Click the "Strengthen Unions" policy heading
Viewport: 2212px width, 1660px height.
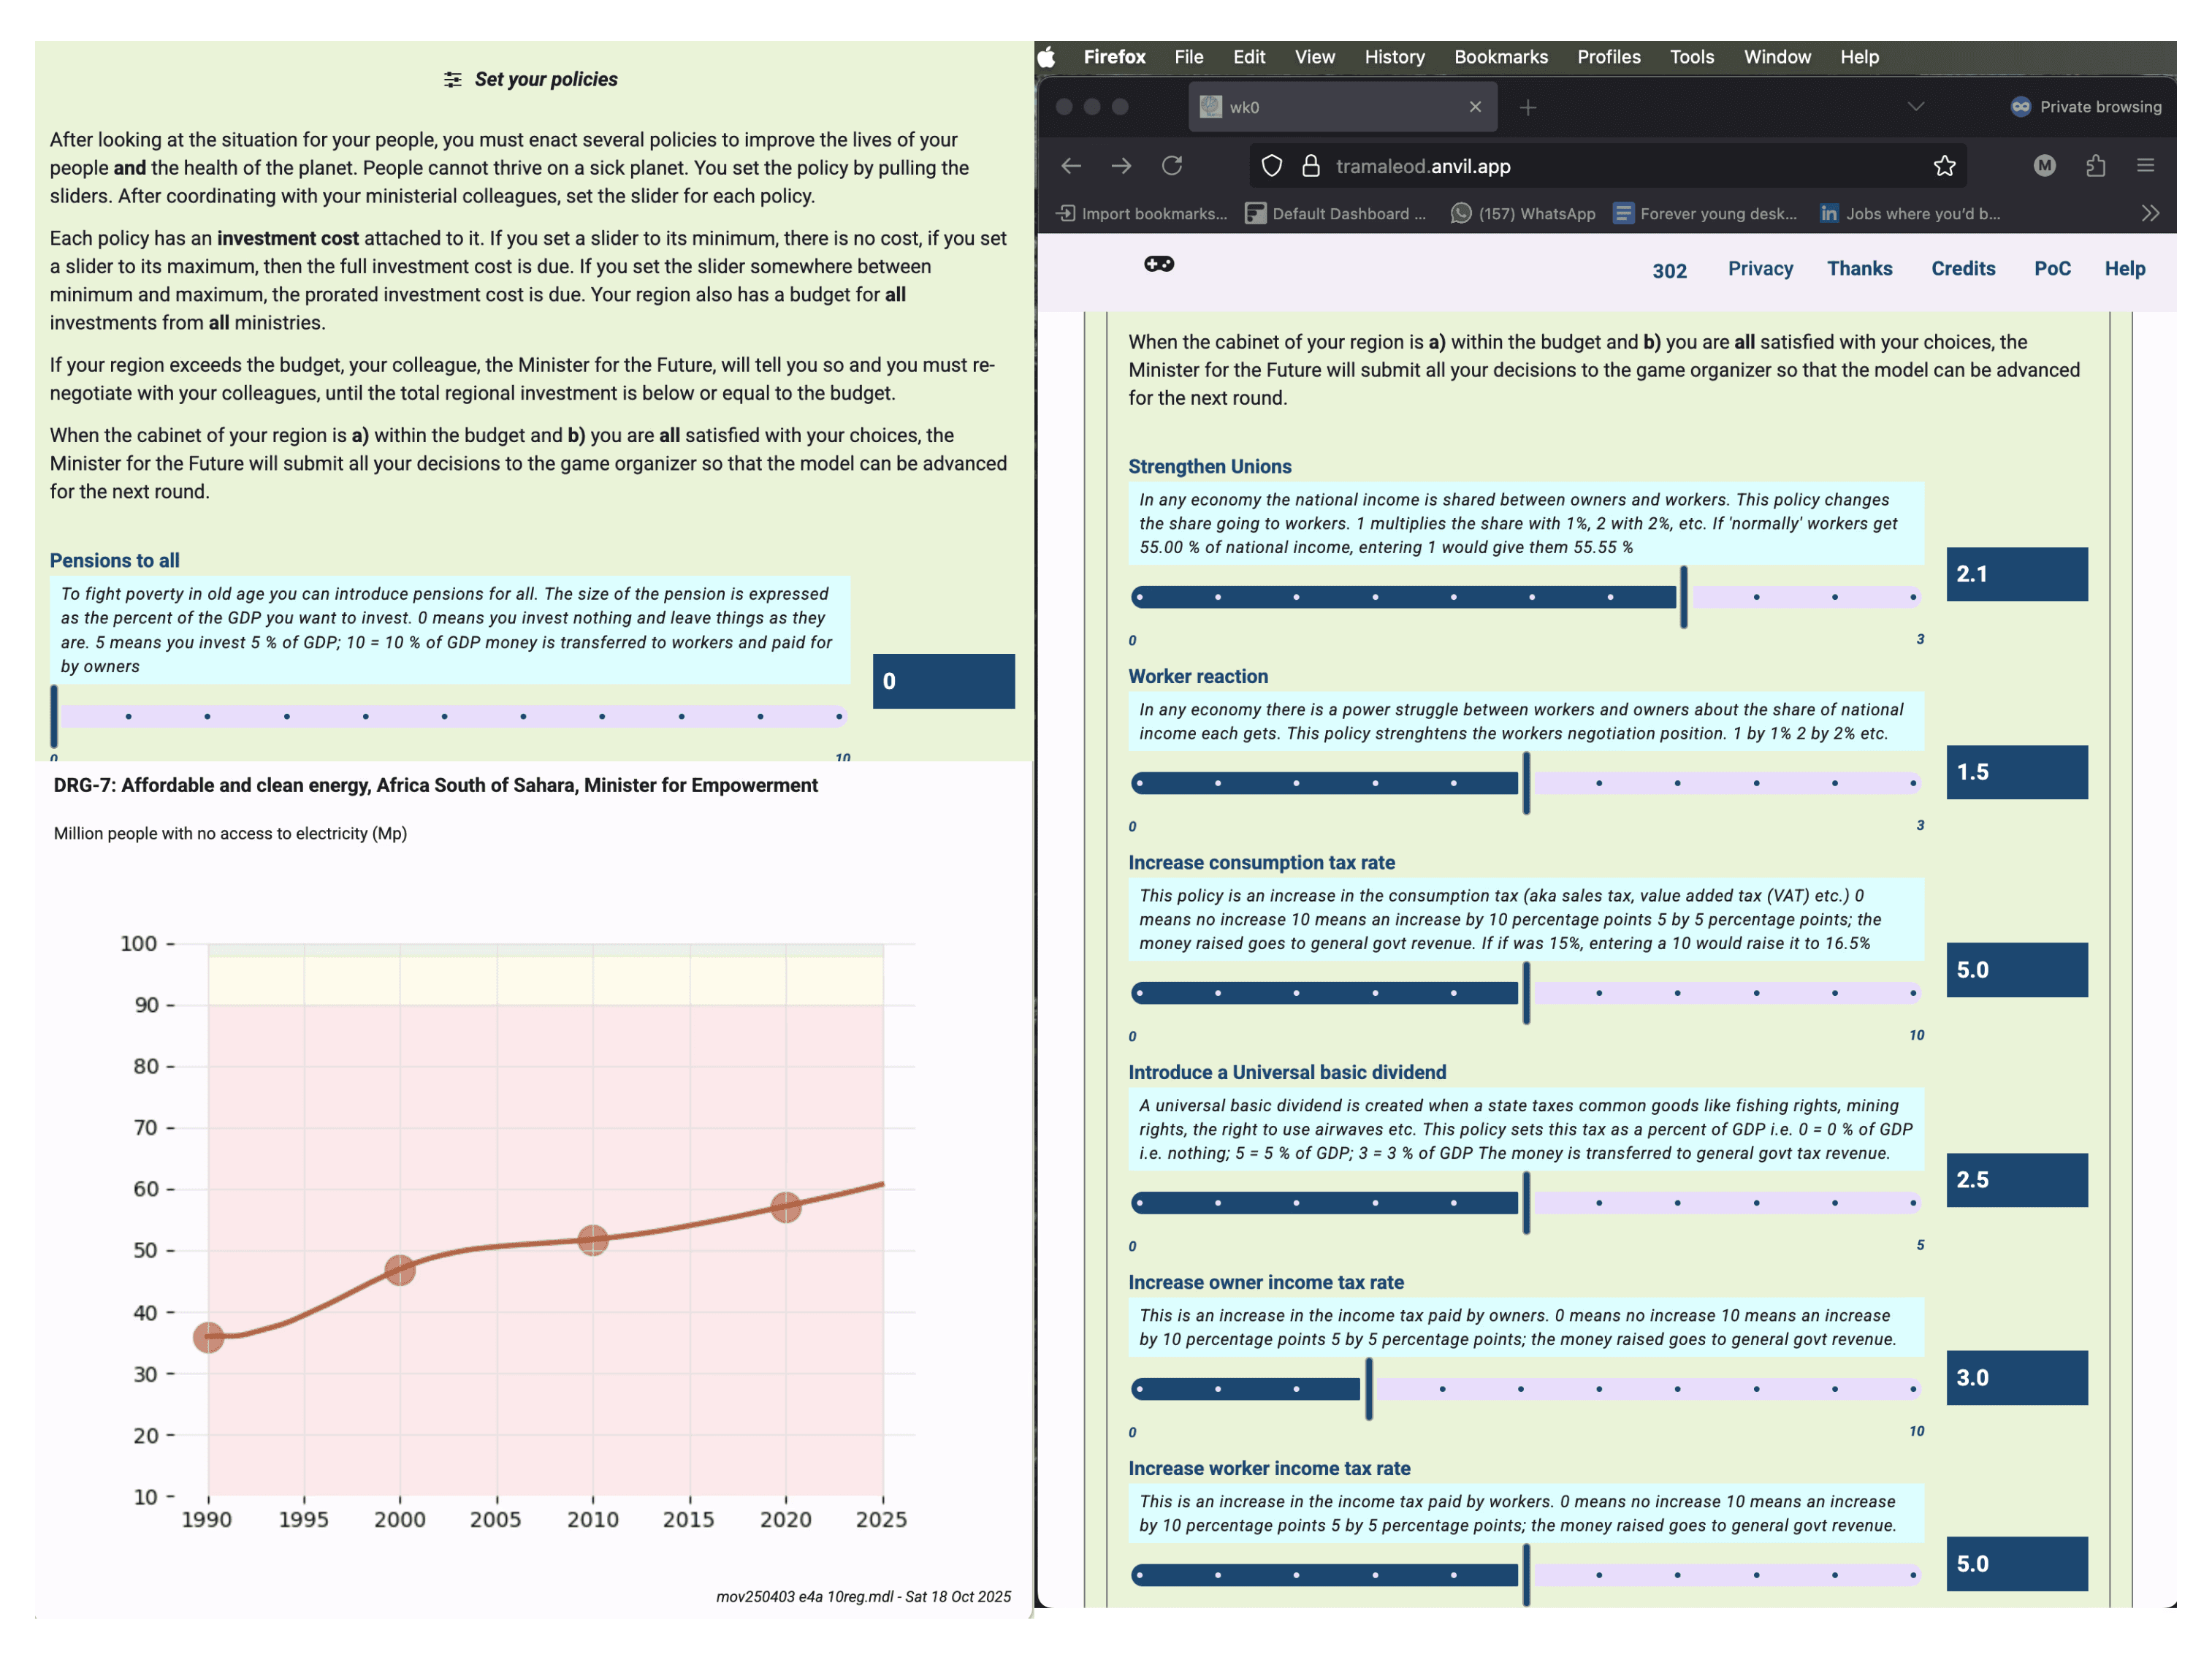1209,466
